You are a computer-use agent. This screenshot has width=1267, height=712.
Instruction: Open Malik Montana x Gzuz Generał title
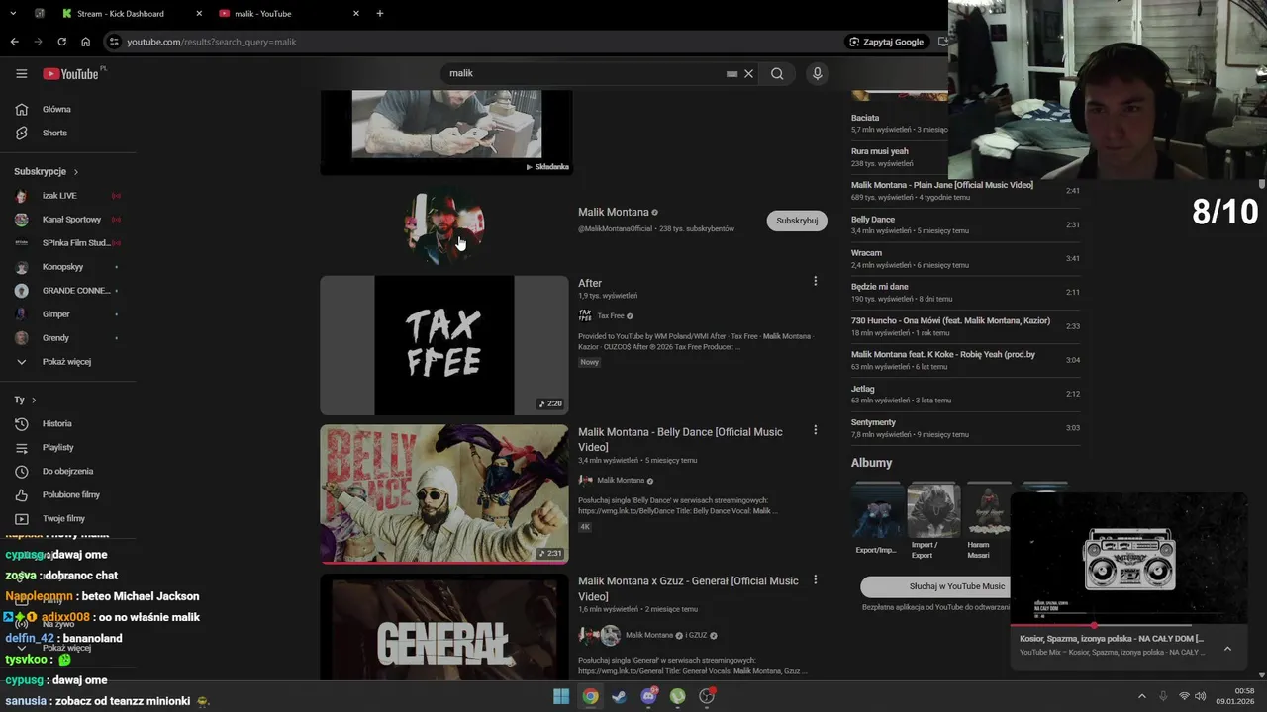pos(688,588)
